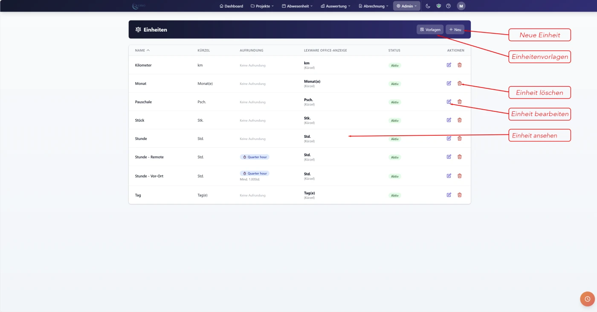Open the Vorlagen templates button
The image size is (597, 312).
(x=430, y=29)
